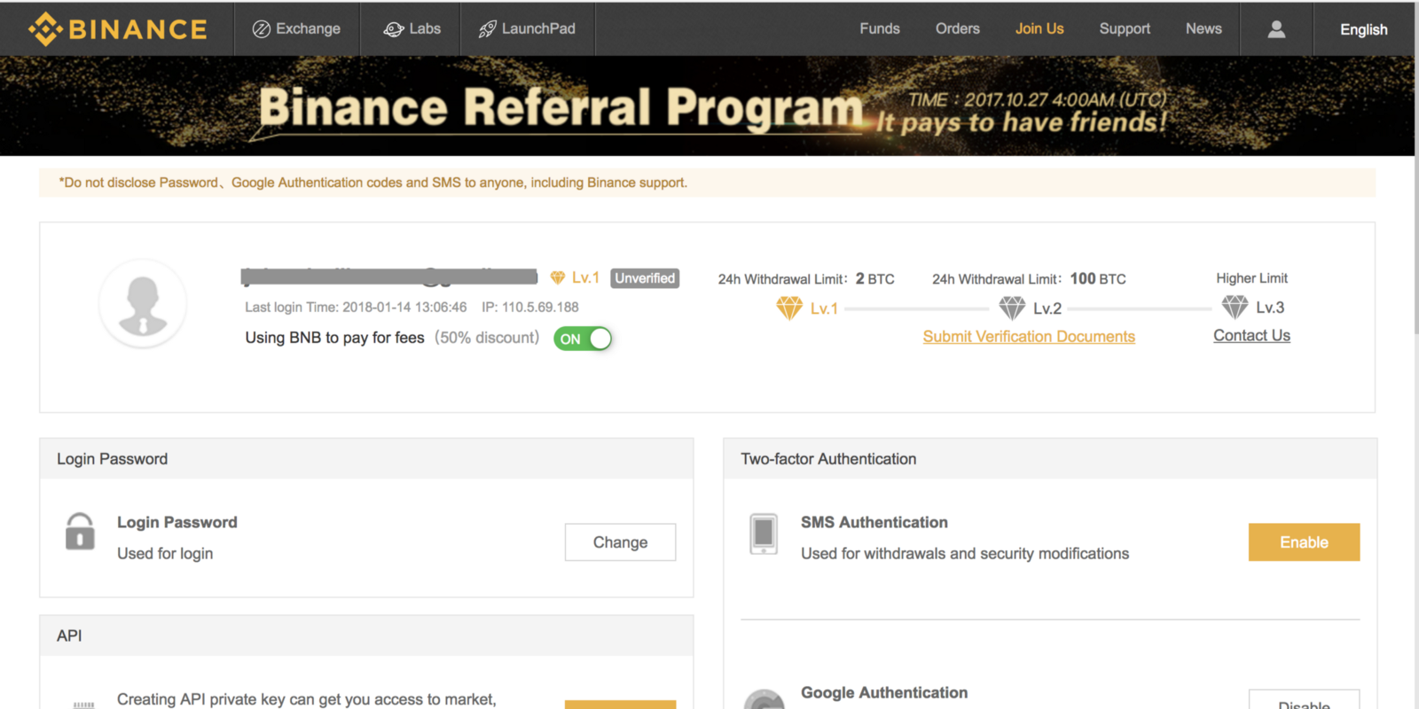Select Join Us in navigation
This screenshot has width=1419, height=709.
tap(1039, 28)
